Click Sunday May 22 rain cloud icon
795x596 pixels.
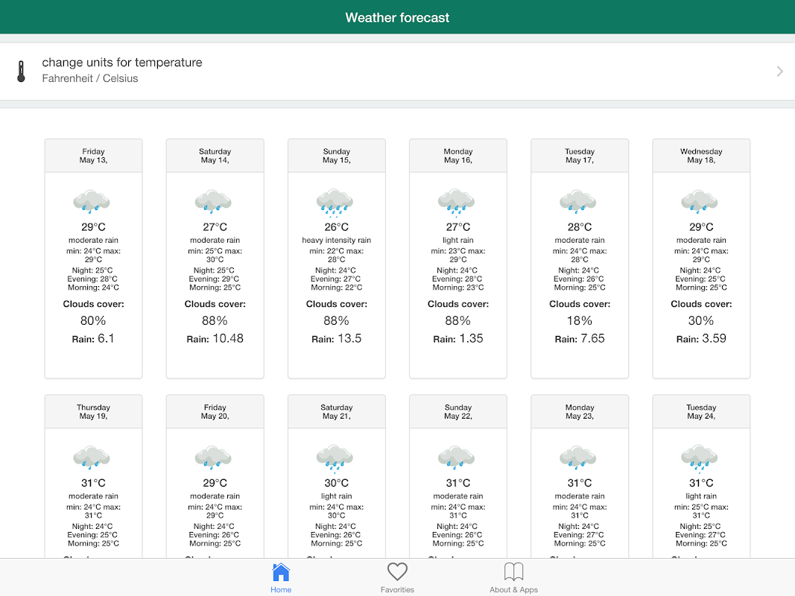tap(456, 457)
